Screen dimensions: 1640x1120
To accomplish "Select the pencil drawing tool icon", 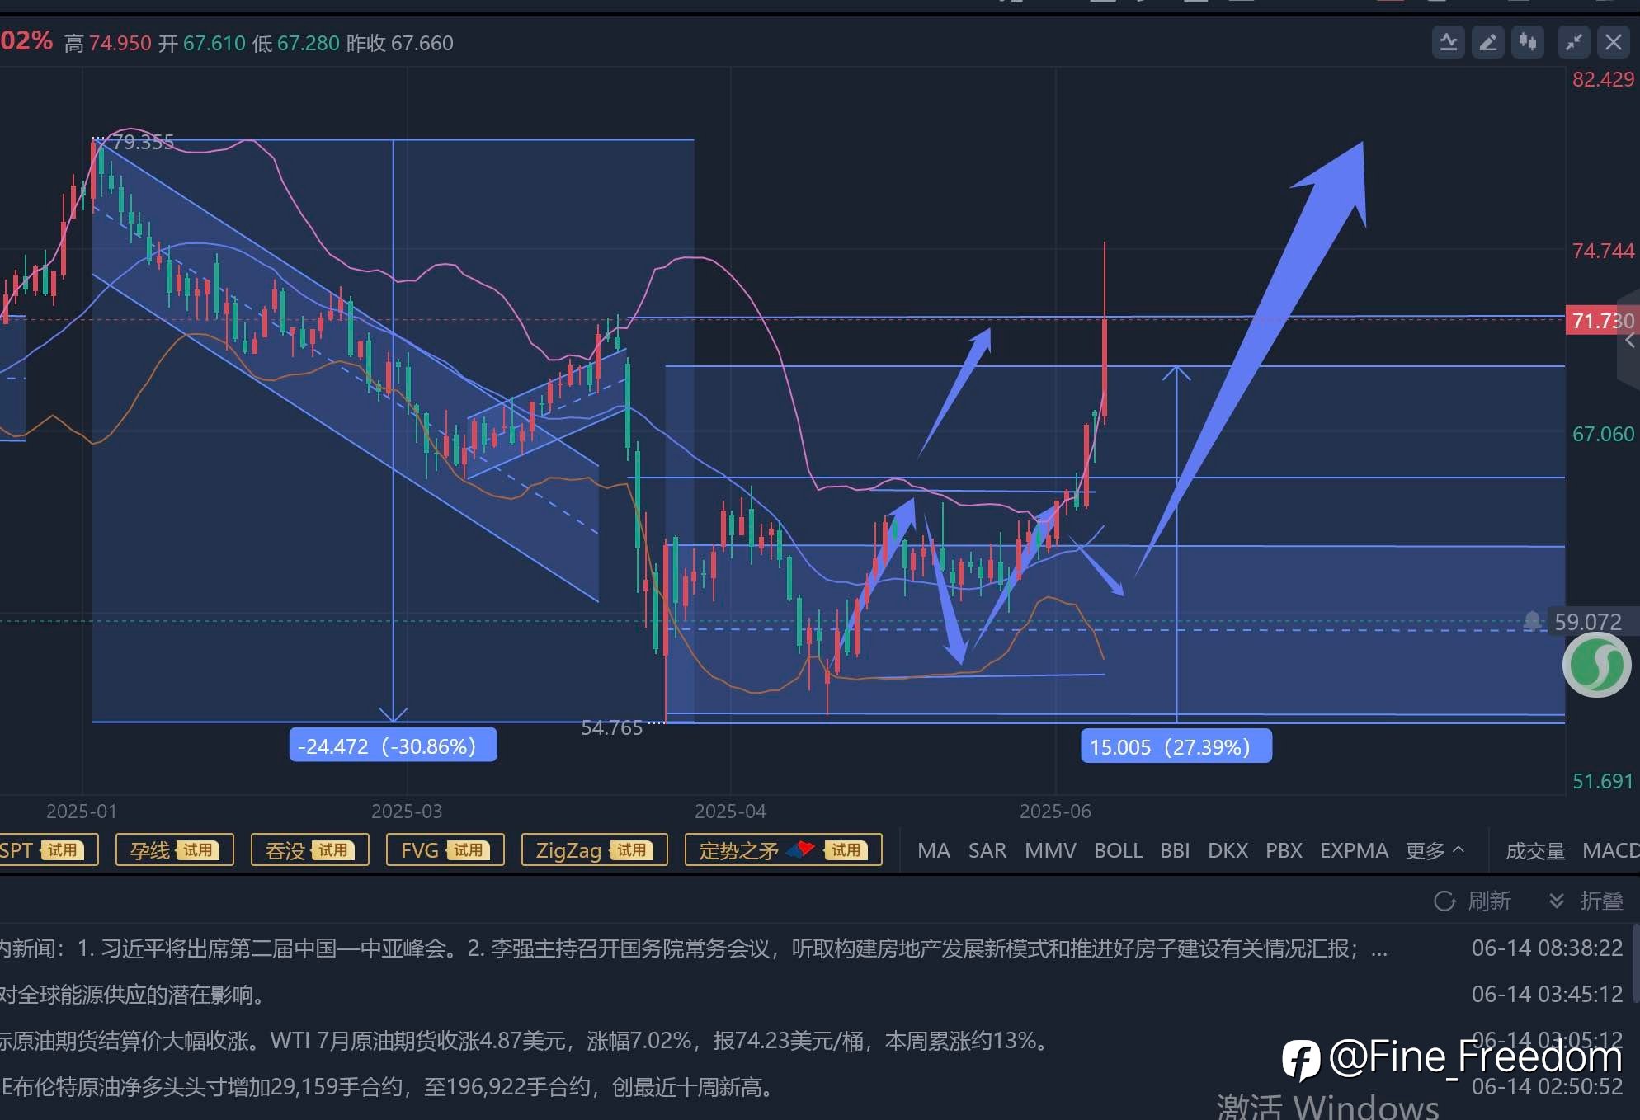I will click(x=1488, y=42).
